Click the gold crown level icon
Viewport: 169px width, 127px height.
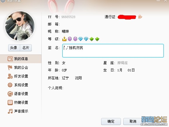tap(64, 39)
